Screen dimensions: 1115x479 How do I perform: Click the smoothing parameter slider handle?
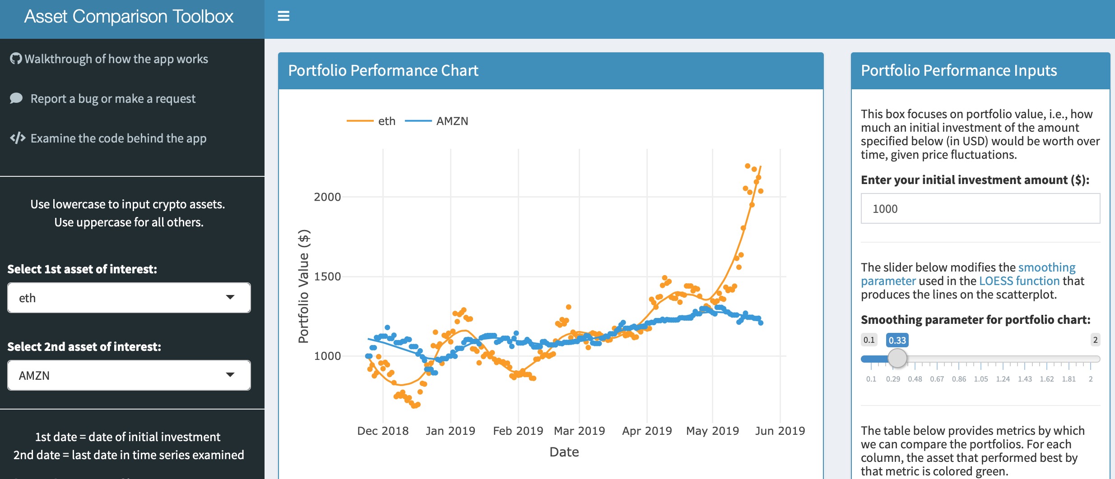pos(897,359)
